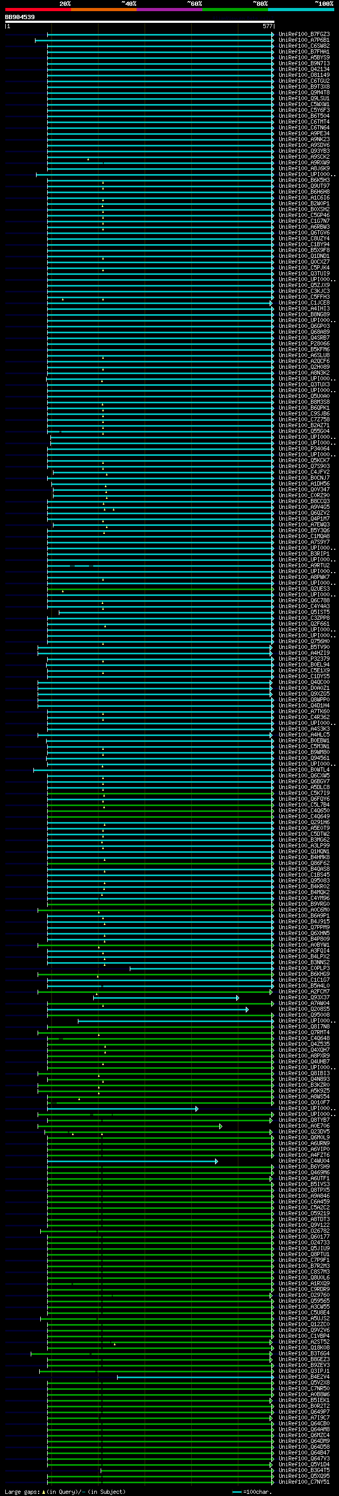Click the UniRef100_Q95008 label

click(304, 1015)
